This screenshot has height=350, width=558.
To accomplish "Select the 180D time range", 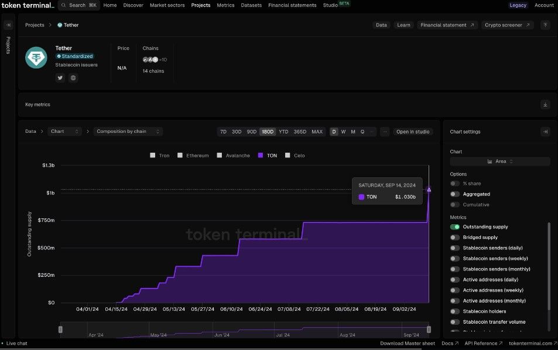I will 268,132.
